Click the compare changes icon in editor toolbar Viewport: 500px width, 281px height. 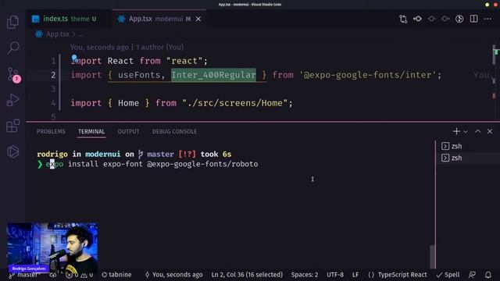click(x=403, y=19)
